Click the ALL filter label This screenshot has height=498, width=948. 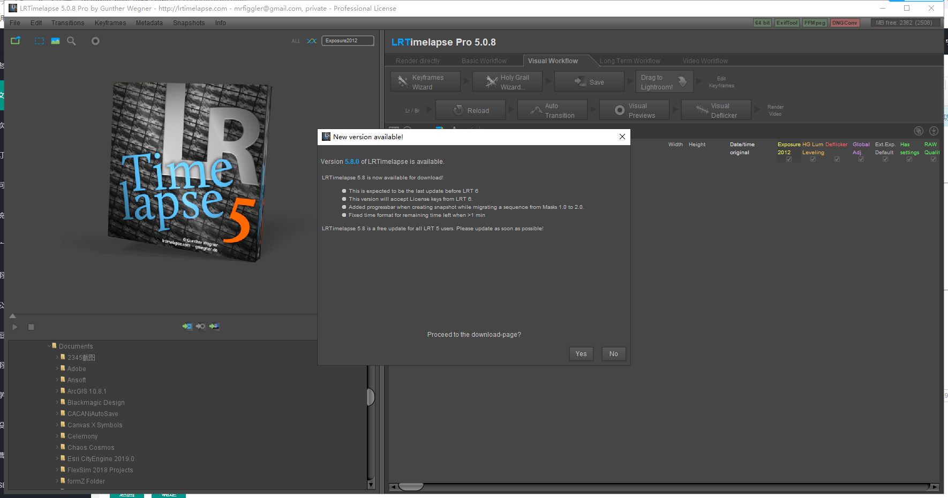click(296, 41)
